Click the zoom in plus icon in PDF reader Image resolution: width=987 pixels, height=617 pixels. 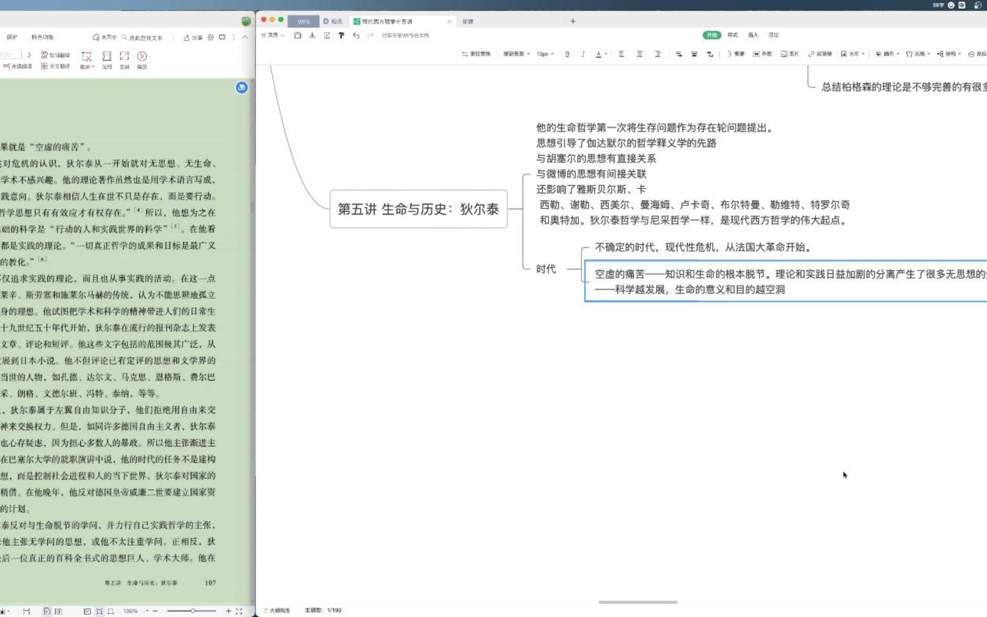pyautogui.click(x=228, y=611)
